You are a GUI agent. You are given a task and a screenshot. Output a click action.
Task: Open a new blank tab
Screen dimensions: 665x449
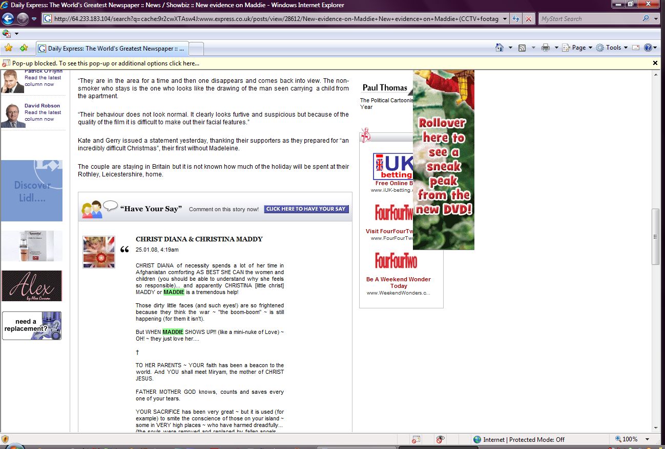(x=197, y=49)
